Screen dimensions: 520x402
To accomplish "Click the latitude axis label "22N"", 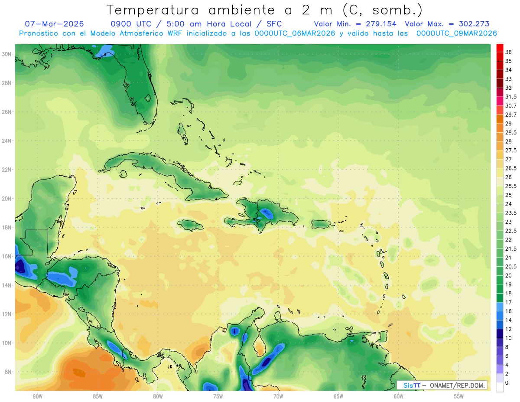I will coord(6,170).
